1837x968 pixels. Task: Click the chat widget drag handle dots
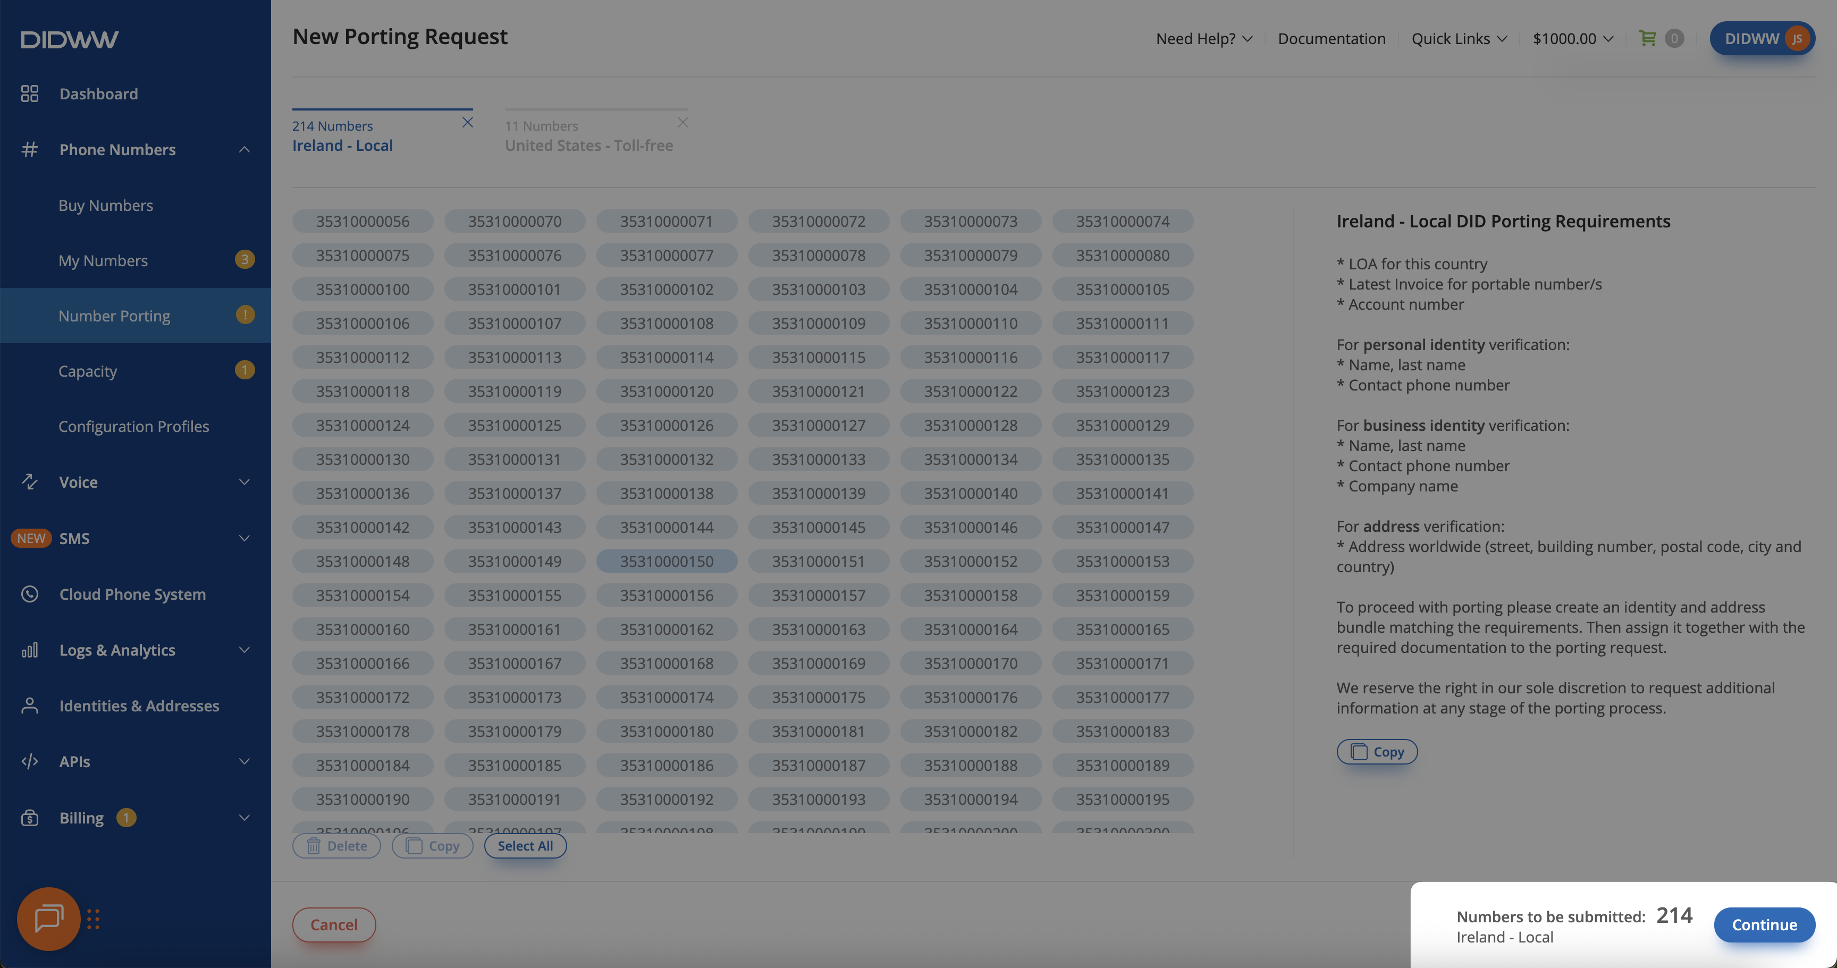tap(94, 919)
